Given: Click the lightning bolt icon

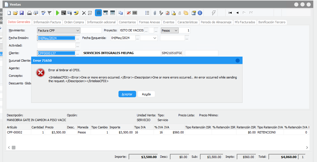Looking at the screenshot, I should [214, 13].
